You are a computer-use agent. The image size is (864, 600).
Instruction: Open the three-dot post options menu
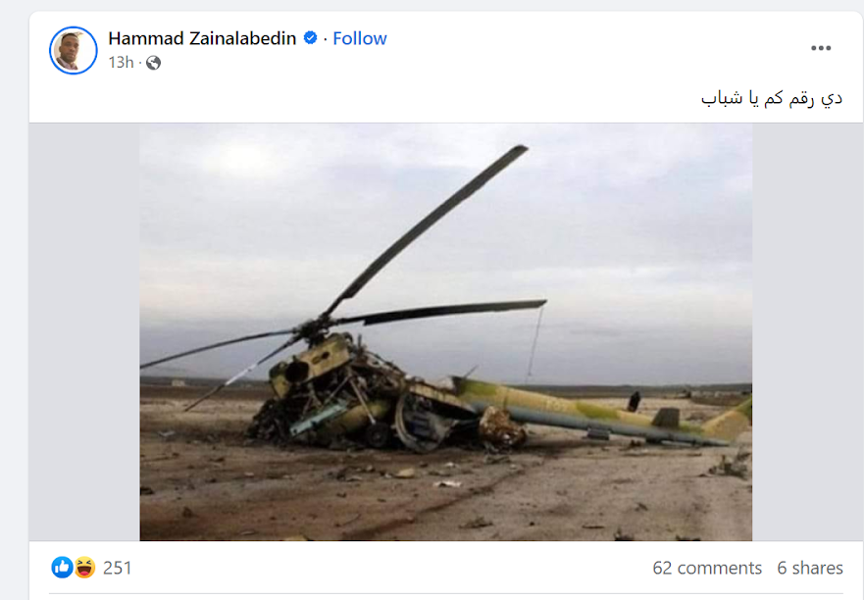pyautogui.click(x=821, y=48)
